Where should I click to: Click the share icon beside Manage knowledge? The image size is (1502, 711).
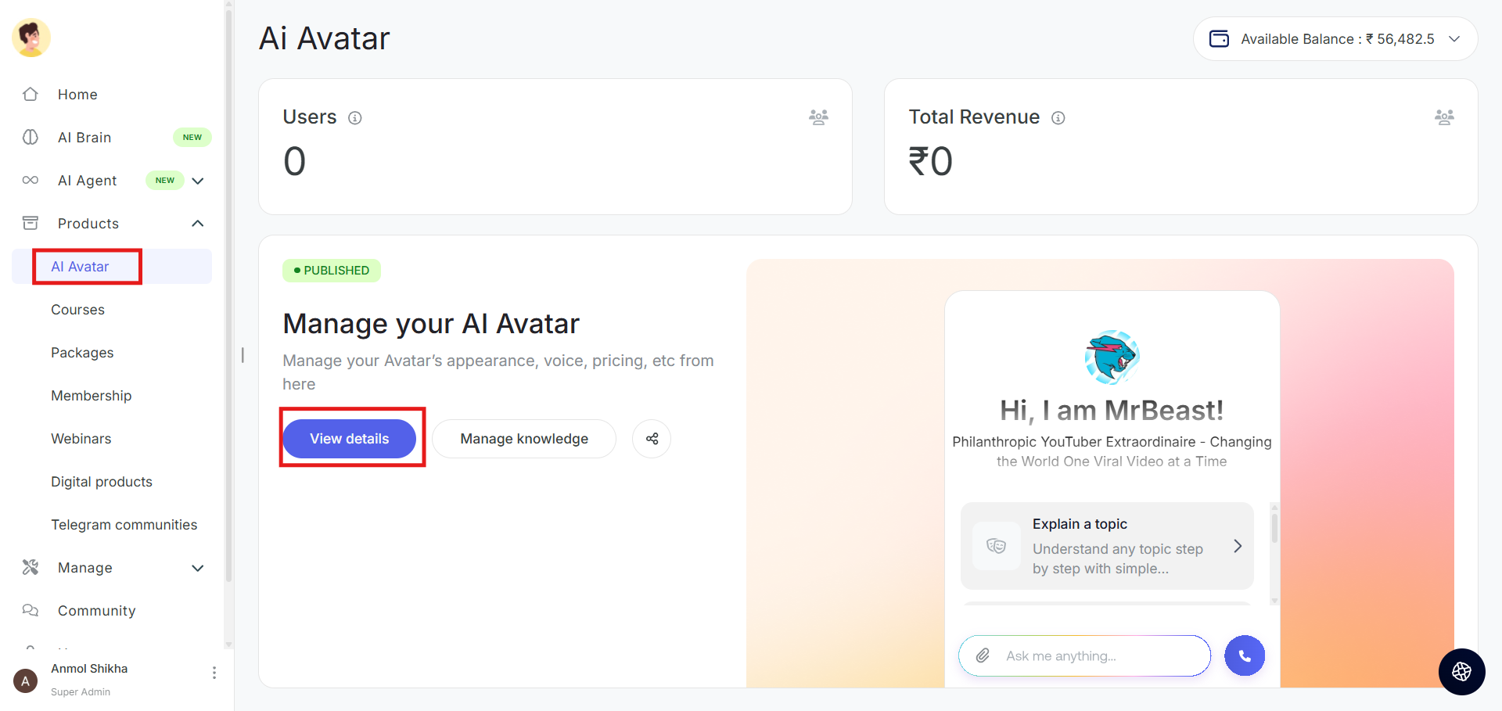click(652, 439)
